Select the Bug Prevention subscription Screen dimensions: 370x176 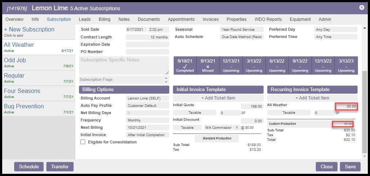point(24,106)
